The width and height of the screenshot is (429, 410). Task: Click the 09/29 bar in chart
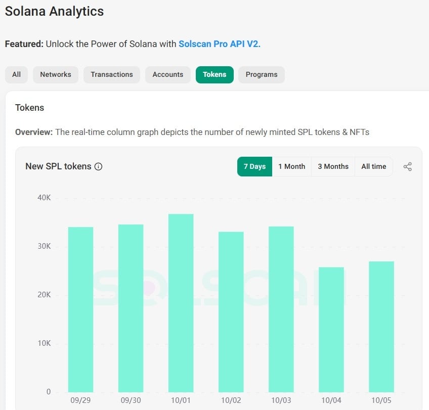[80, 309]
